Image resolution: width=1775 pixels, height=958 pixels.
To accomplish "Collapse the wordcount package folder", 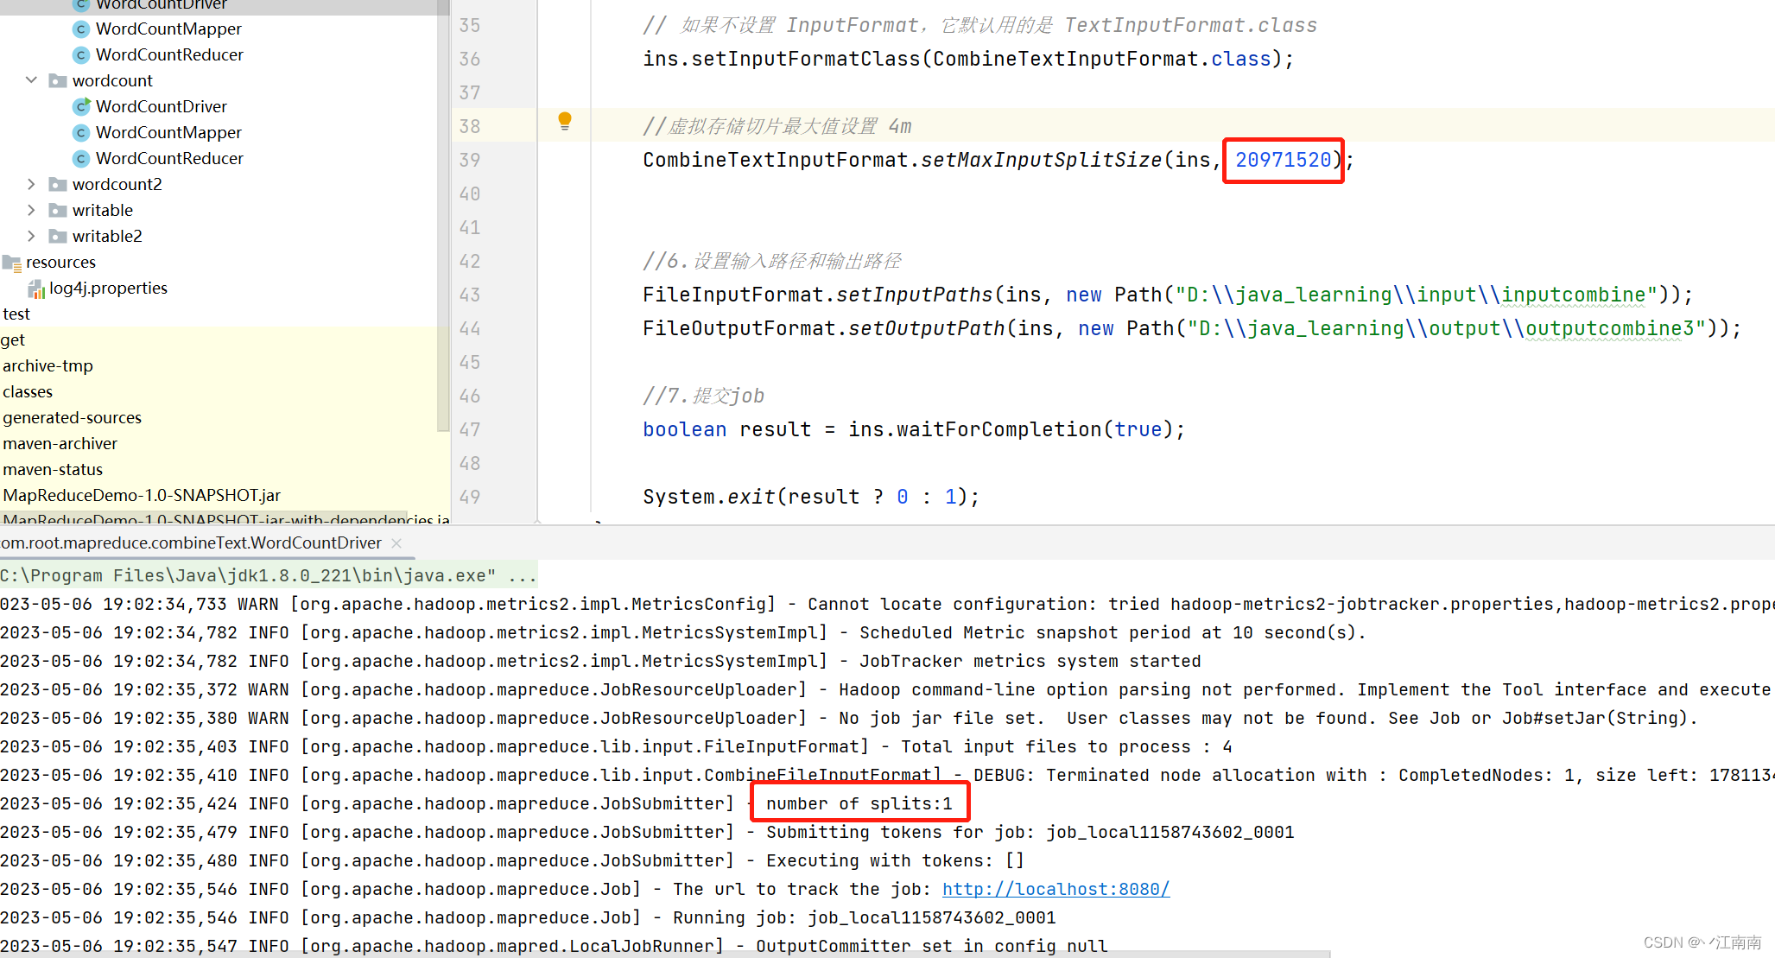I will pos(31,80).
